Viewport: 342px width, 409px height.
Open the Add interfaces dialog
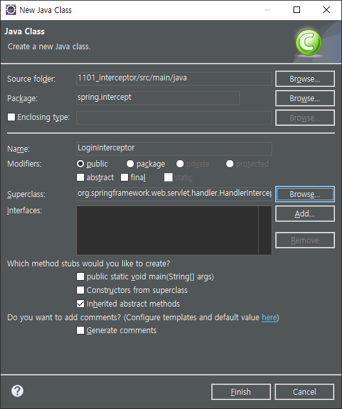(x=305, y=214)
